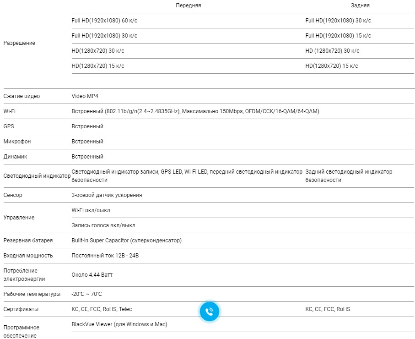Click the "Video MP4" value
Image resolution: width=415 pixels, height=339 pixels.
pos(85,96)
